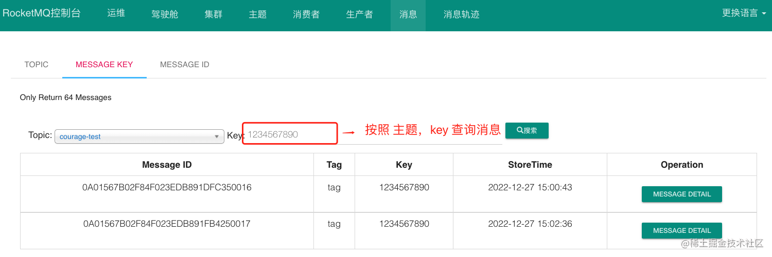Open the 消息轨迹 message trace page

[x=462, y=14]
